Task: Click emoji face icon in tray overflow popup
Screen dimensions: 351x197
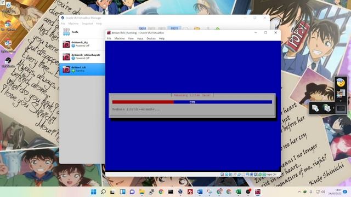Action: coord(341,83)
